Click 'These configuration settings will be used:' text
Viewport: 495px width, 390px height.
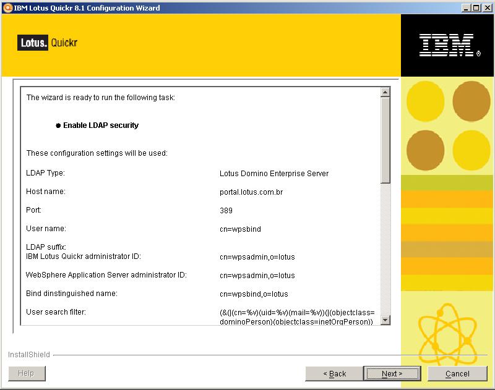tap(97, 153)
